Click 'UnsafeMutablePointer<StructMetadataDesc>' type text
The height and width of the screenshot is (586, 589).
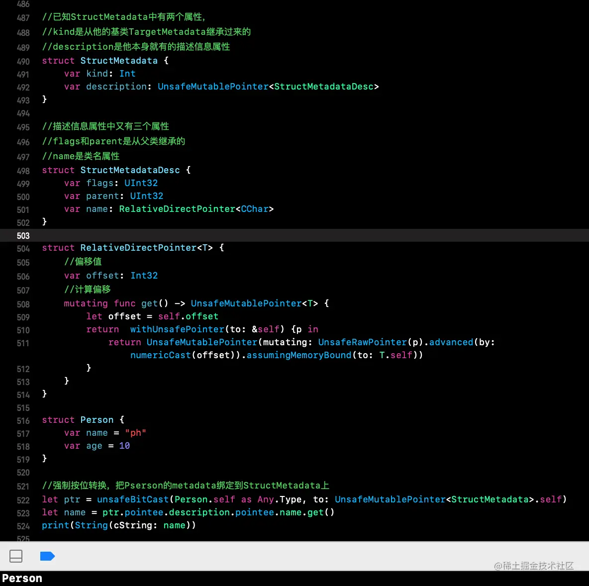(268, 87)
